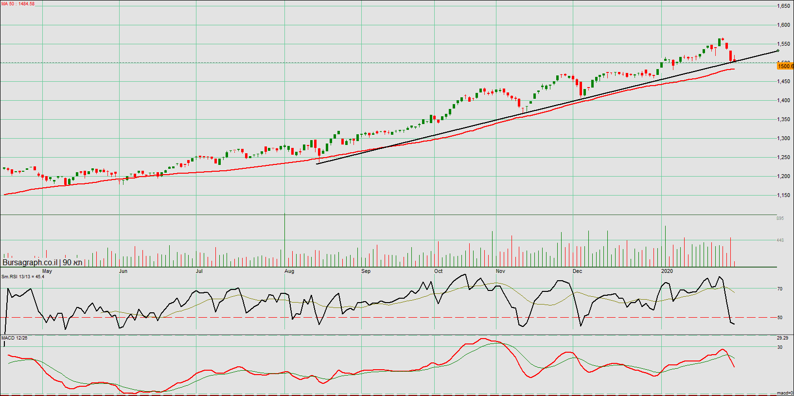Image resolution: width=794 pixels, height=396 pixels.
Task: Click the 1,450 price axis label
Action: point(783,82)
